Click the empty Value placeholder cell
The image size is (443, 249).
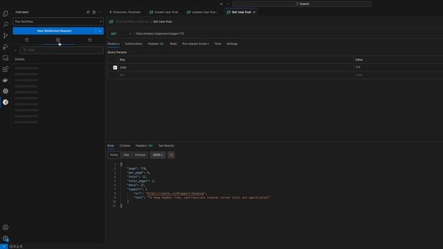pos(398,75)
